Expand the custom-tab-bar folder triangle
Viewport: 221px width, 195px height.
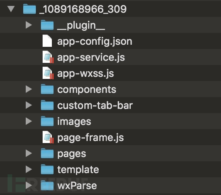pos(29,105)
